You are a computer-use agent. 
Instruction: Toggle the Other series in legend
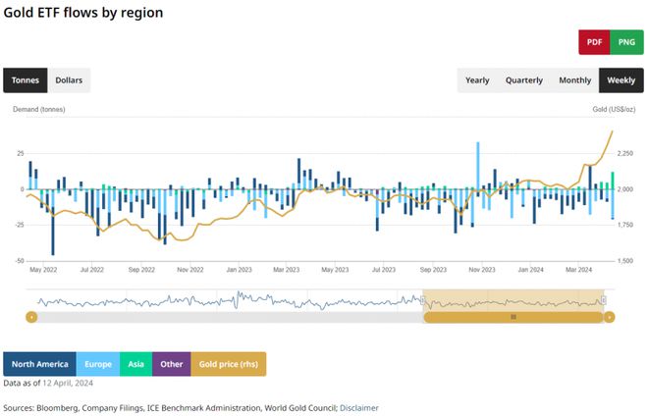(172, 364)
